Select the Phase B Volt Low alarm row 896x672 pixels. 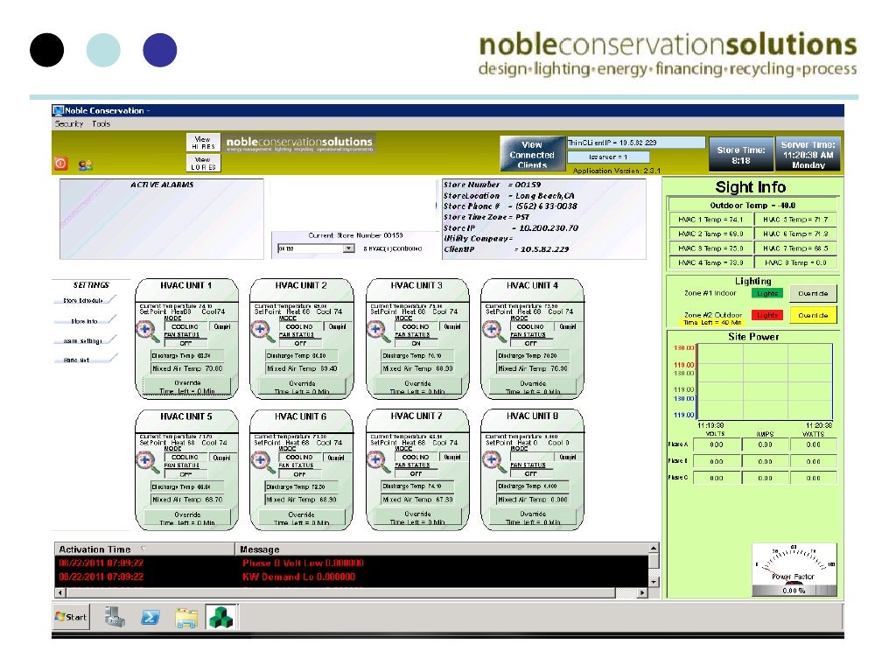pyautogui.click(x=351, y=563)
